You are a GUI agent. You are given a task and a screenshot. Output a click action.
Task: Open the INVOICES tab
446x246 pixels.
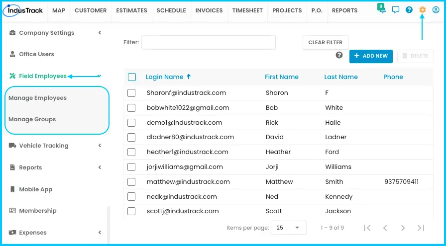coord(209,10)
